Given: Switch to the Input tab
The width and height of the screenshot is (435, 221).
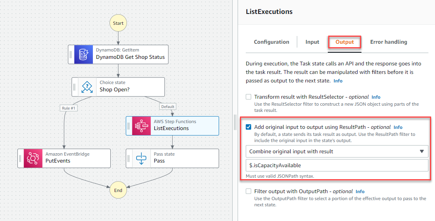Looking at the screenshot, I should [x=312, y=42].
